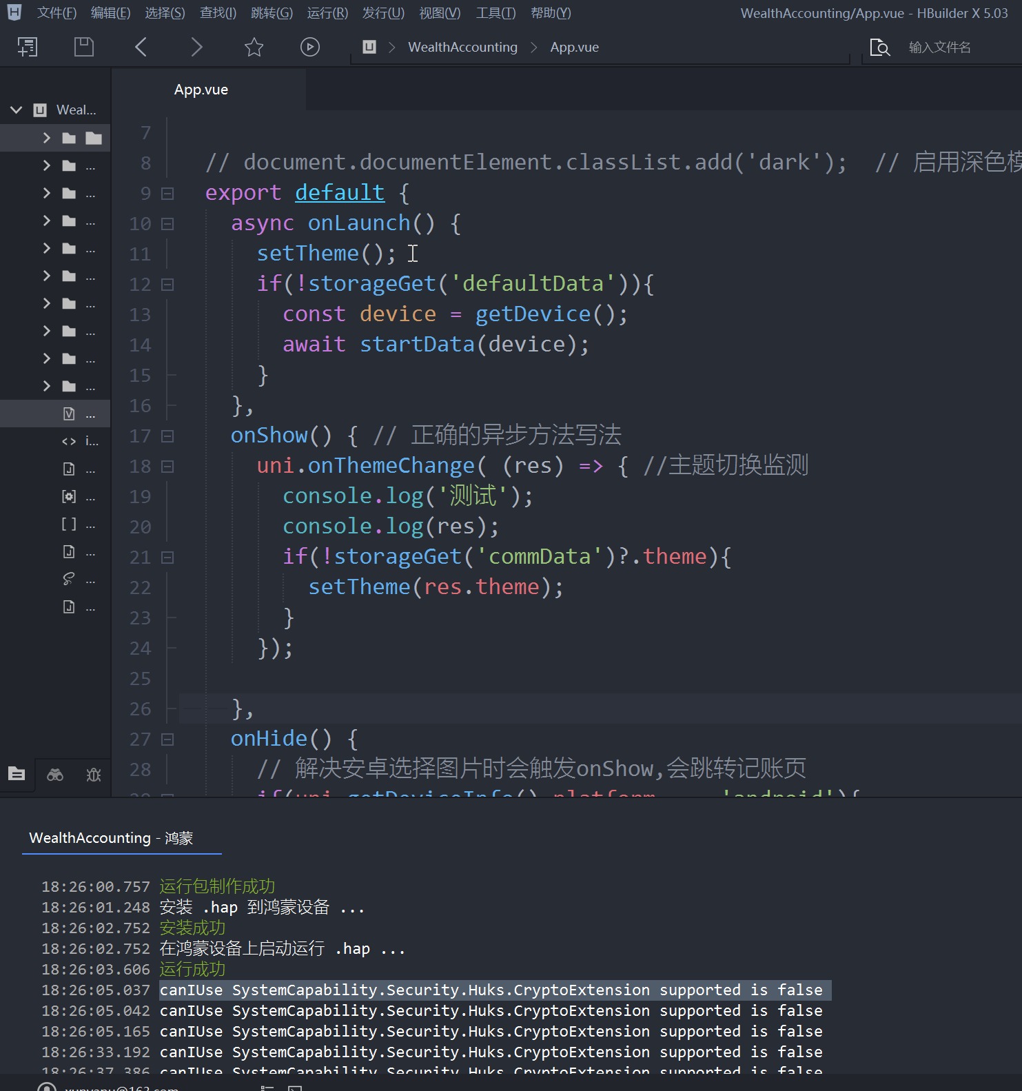Click WealthAccounting in the breadcrumb path
Viewport: 1022px width, 1091px height.
click(x=462, y=47)
